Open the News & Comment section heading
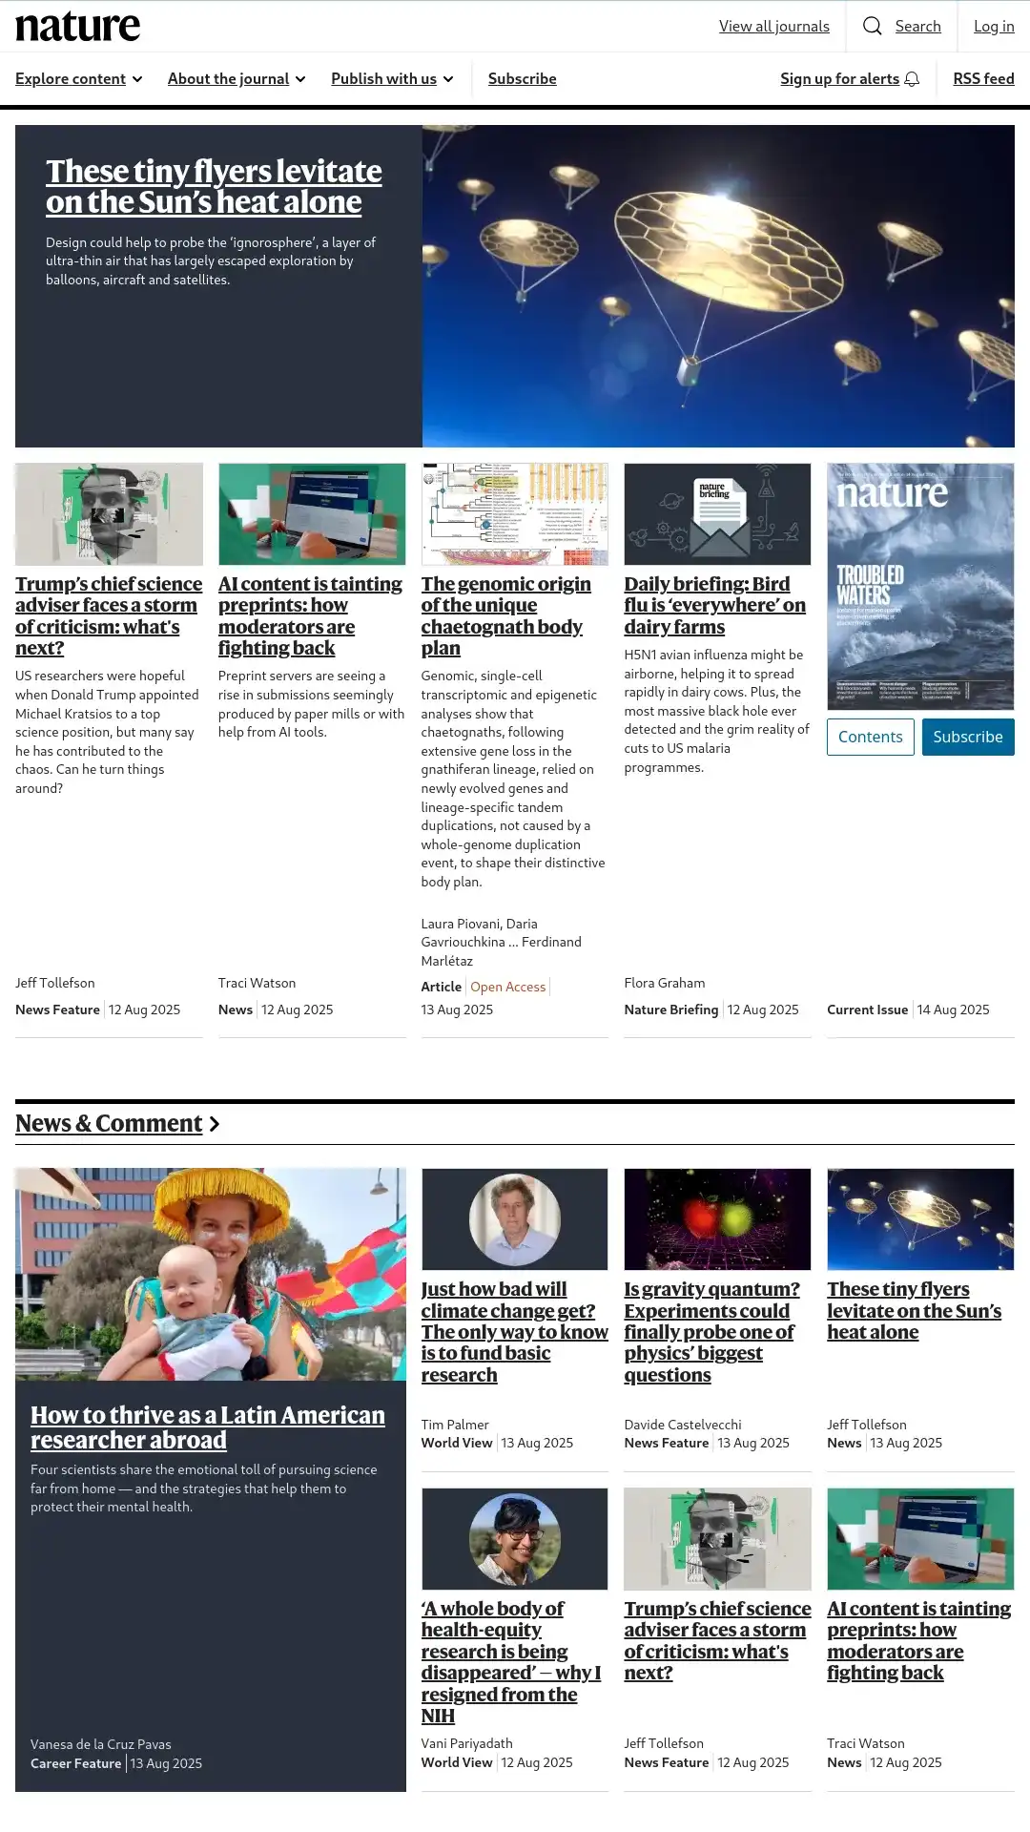The height and width of the screenshot is (1832, 1030). tap(109, 1124)
